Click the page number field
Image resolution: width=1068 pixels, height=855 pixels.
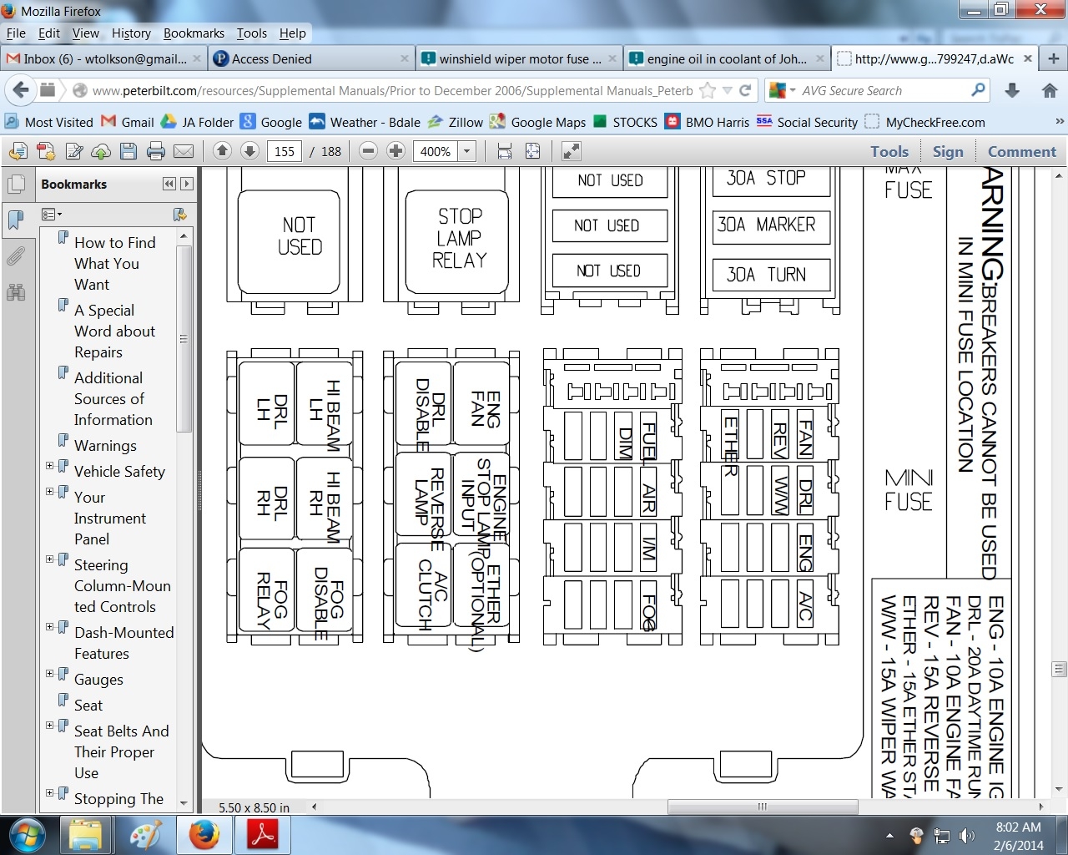[285, 151]
